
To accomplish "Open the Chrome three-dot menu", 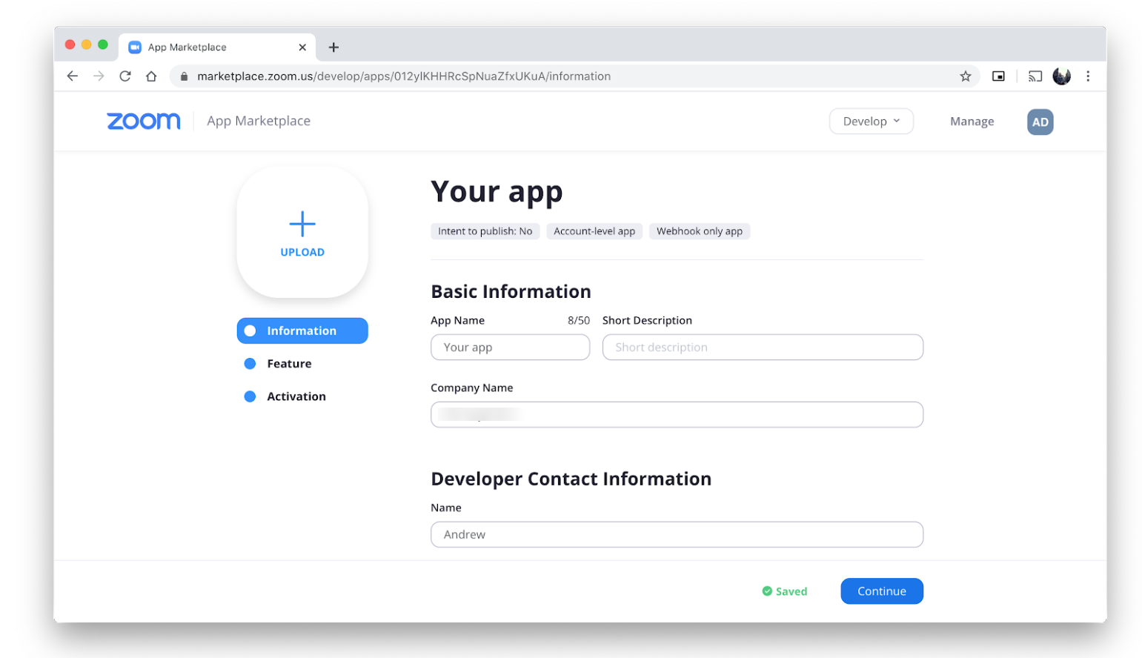I will coord(1088,76).
